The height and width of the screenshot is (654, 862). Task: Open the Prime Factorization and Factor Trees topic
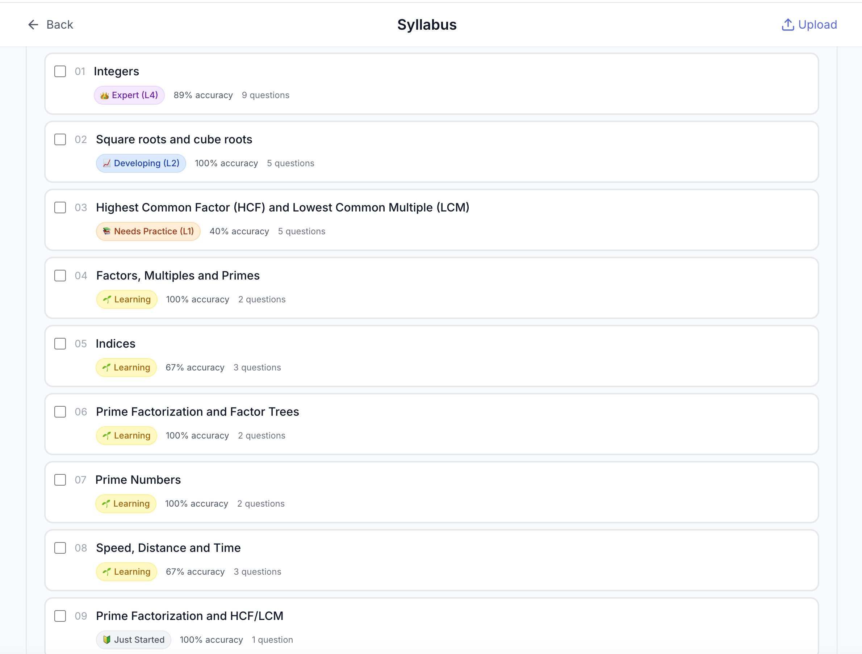197,412
